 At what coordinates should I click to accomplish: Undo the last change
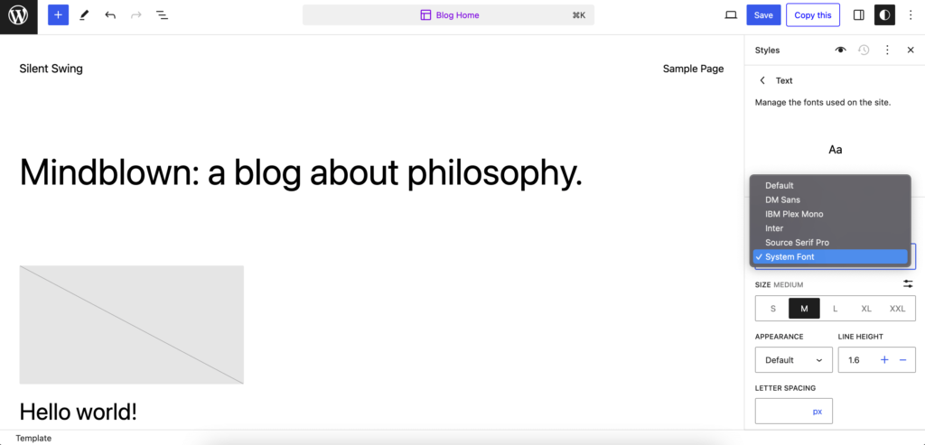click(x=110, y=15)
